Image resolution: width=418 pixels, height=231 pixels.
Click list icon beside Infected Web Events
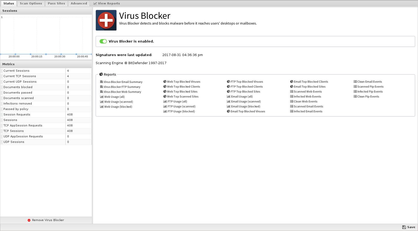(x=292, y=96)
